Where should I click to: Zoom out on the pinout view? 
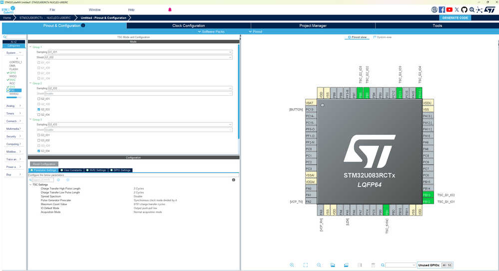point(319,265)
